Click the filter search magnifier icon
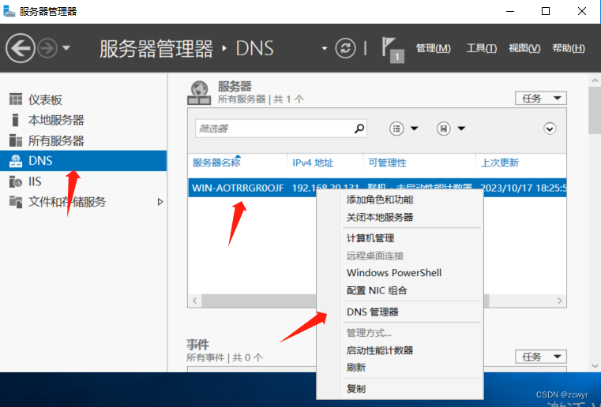 pos(359,129)
